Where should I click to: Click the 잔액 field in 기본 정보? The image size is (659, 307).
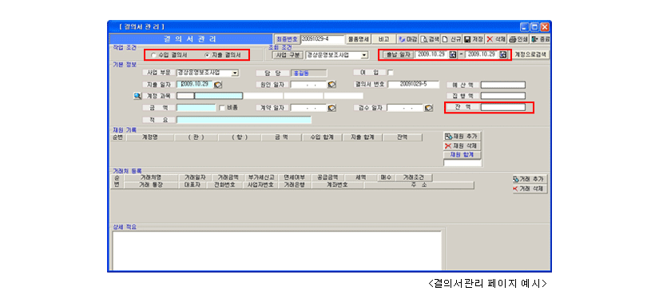pyautogui.click(x=502, y=107)
